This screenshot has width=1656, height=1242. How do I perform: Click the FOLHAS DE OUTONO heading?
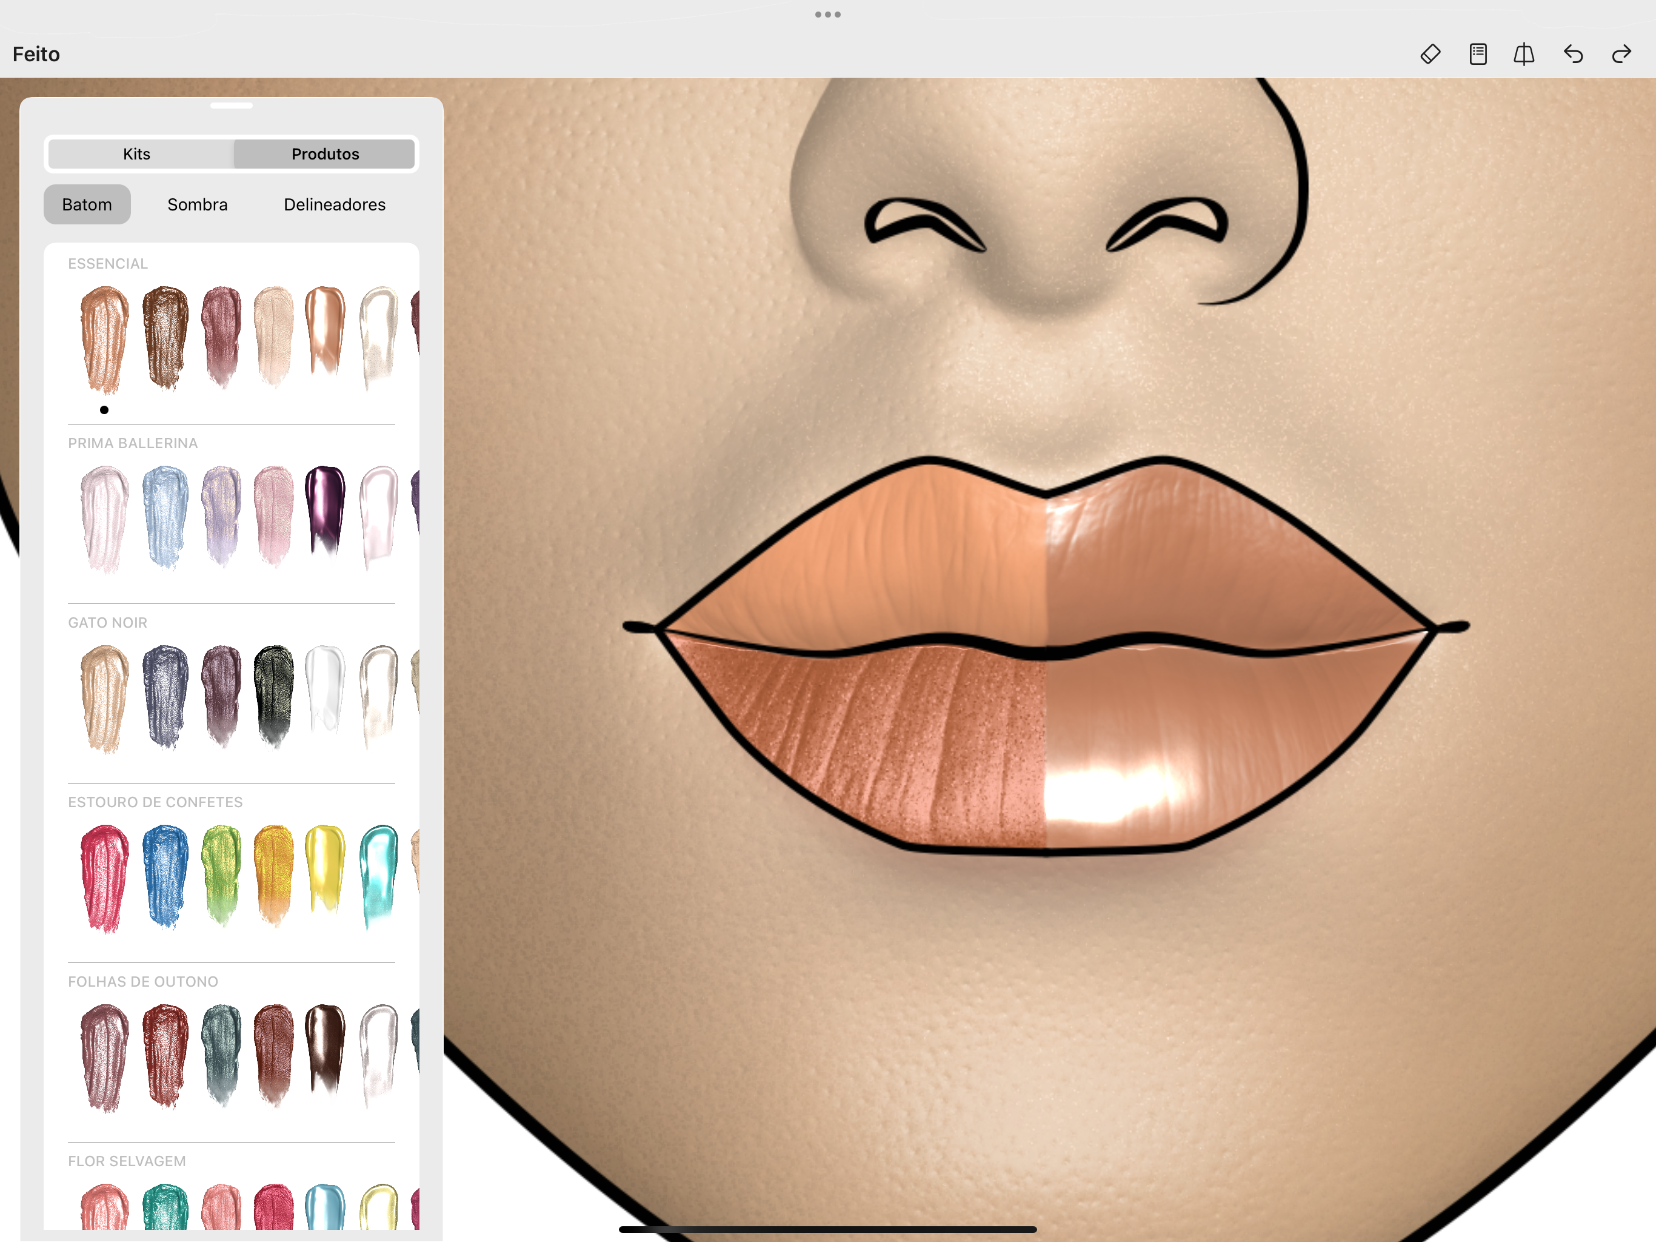click(x=143, y=981)
